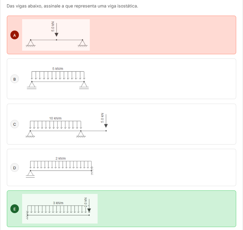
Task: Click the right fixed wall support in option D
Action: click(x=92, y=171)
